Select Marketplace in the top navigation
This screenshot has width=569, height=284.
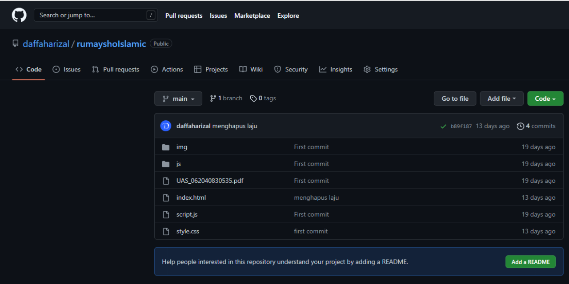[252, 16]
